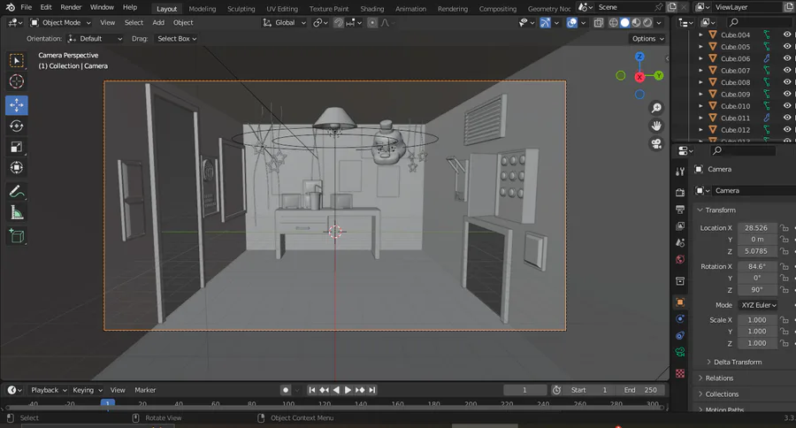Pin the Scene with pin icon
The image size is (796, 428).
click(658, 7)
